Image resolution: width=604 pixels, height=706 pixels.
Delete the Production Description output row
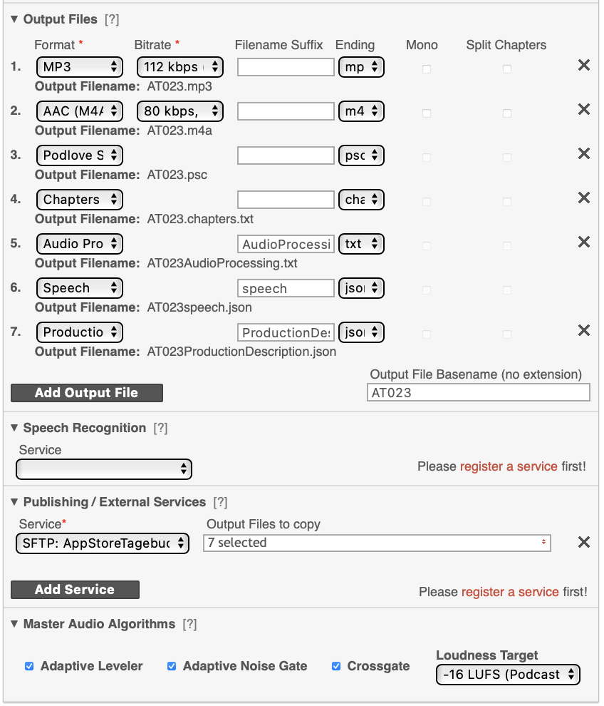(x=584, y=330)
